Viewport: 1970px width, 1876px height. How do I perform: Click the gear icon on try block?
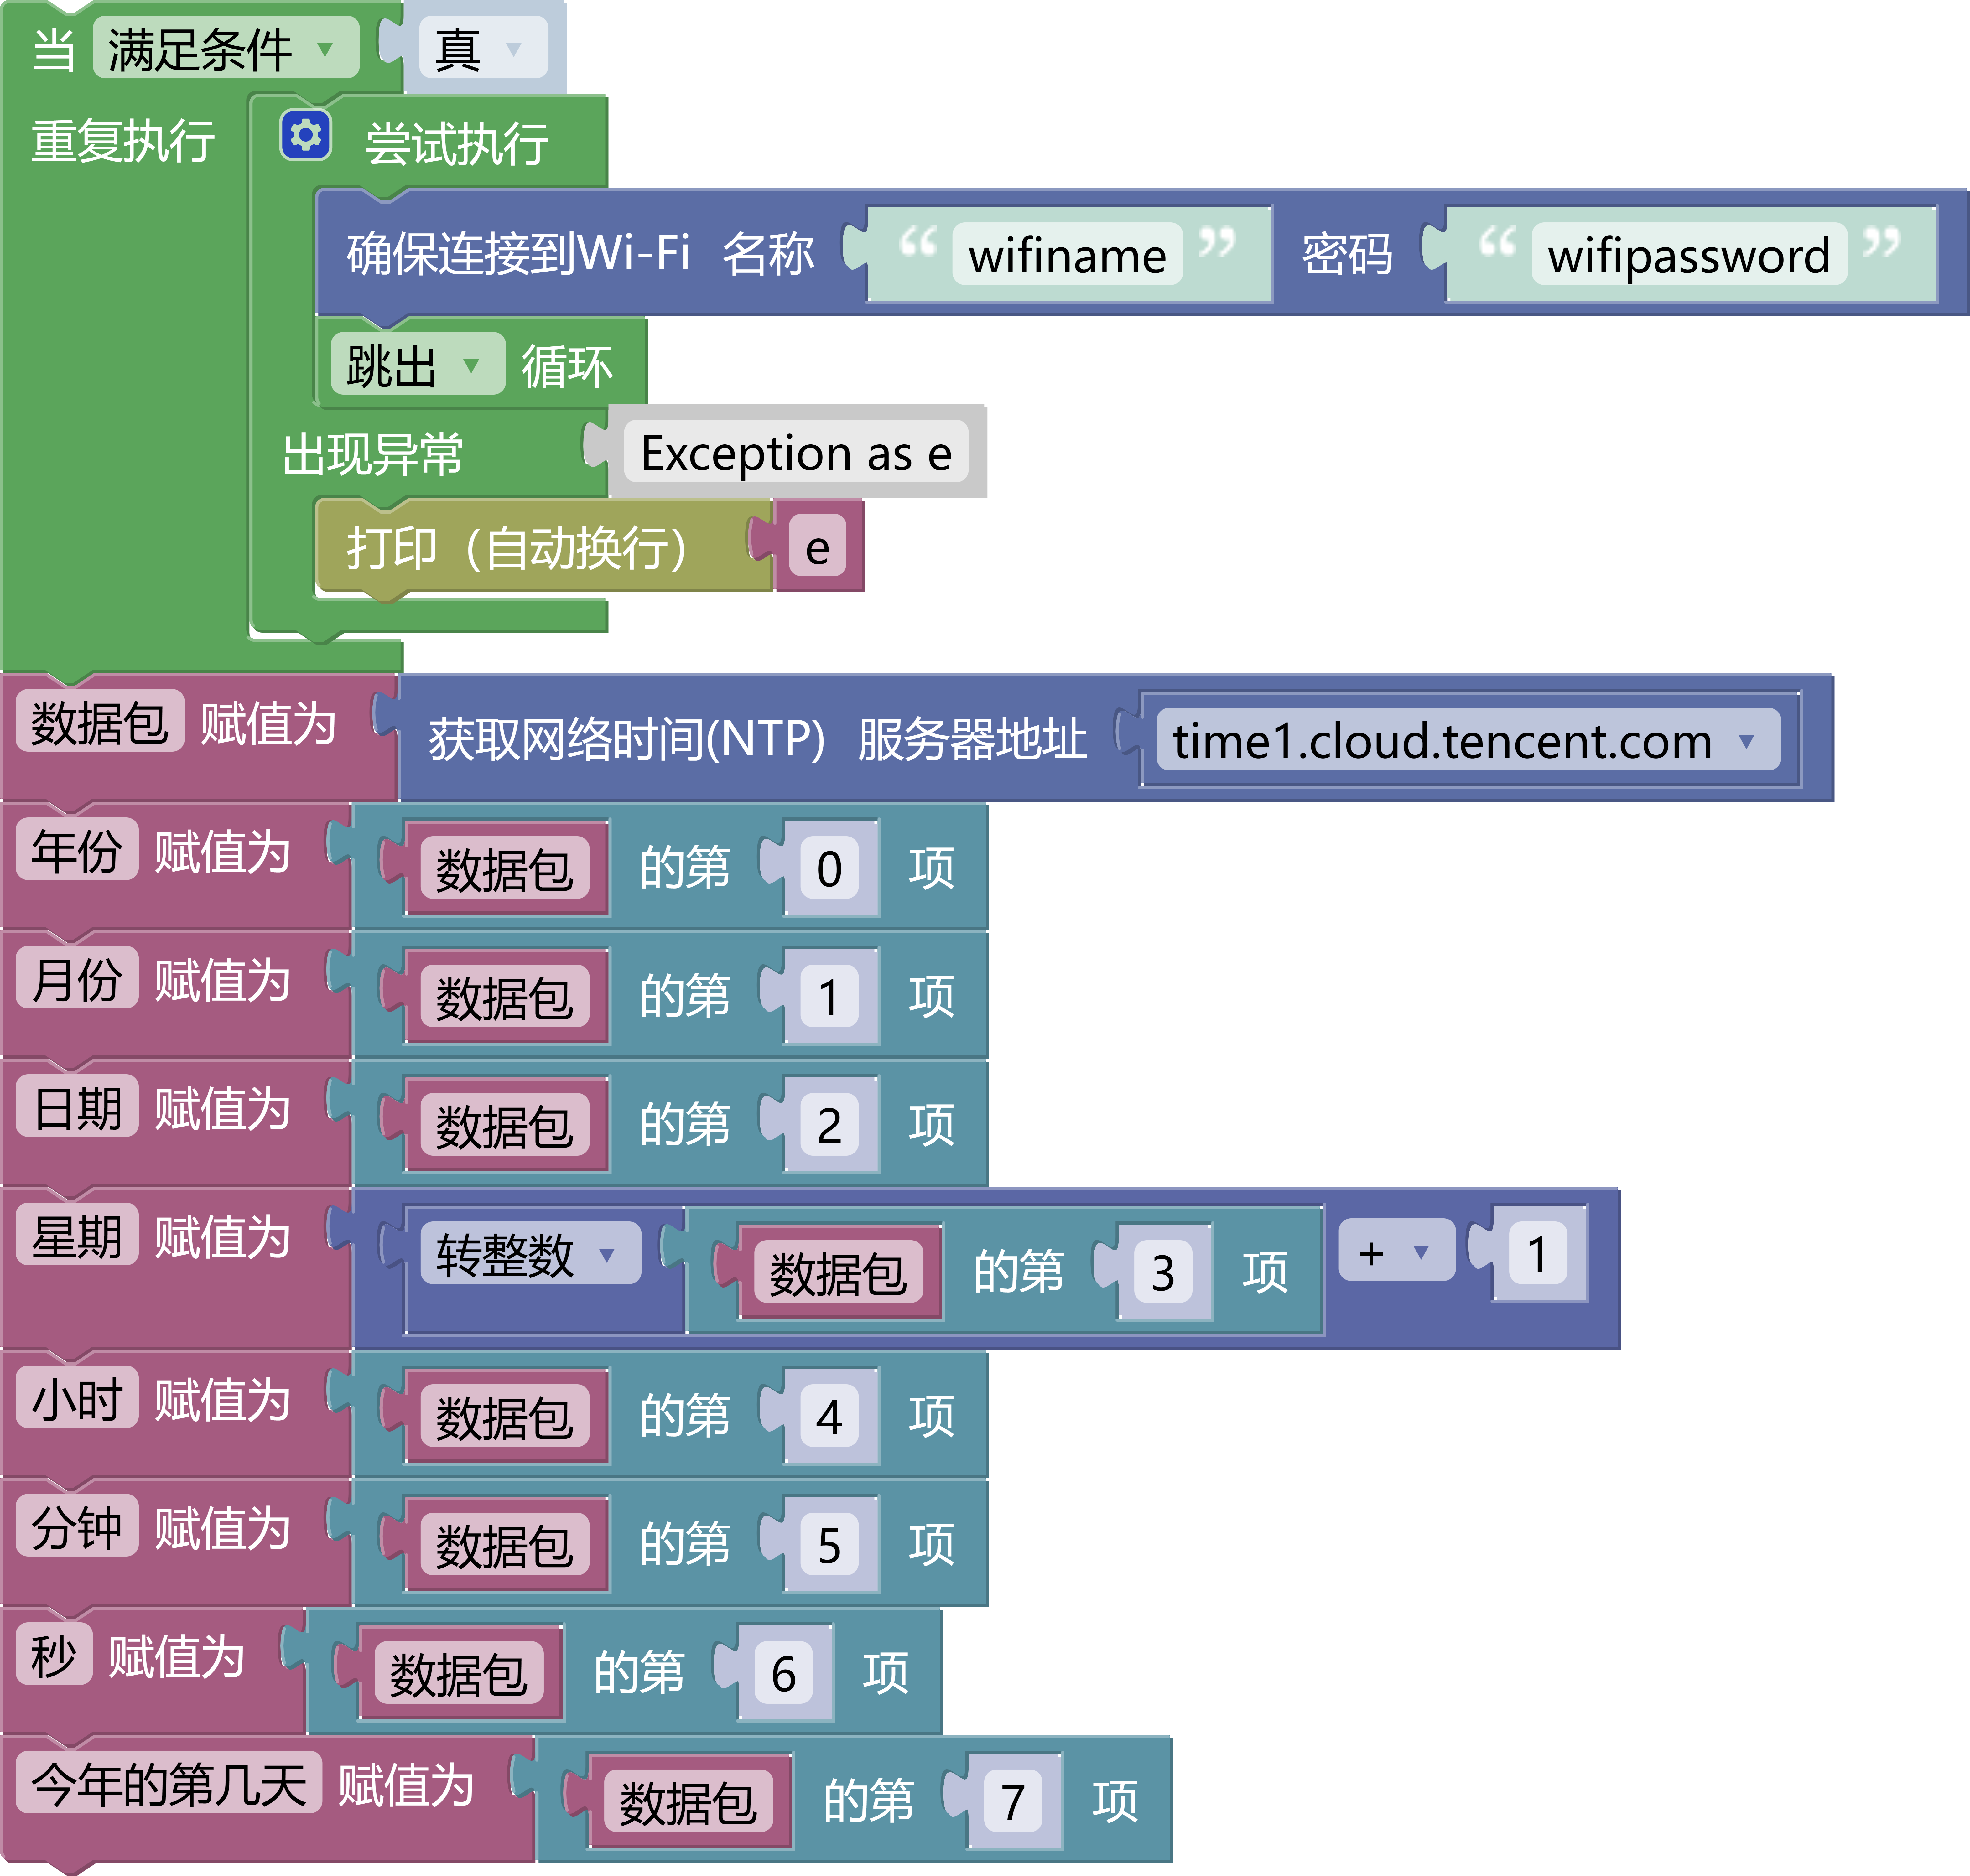[x=305, y=135]
